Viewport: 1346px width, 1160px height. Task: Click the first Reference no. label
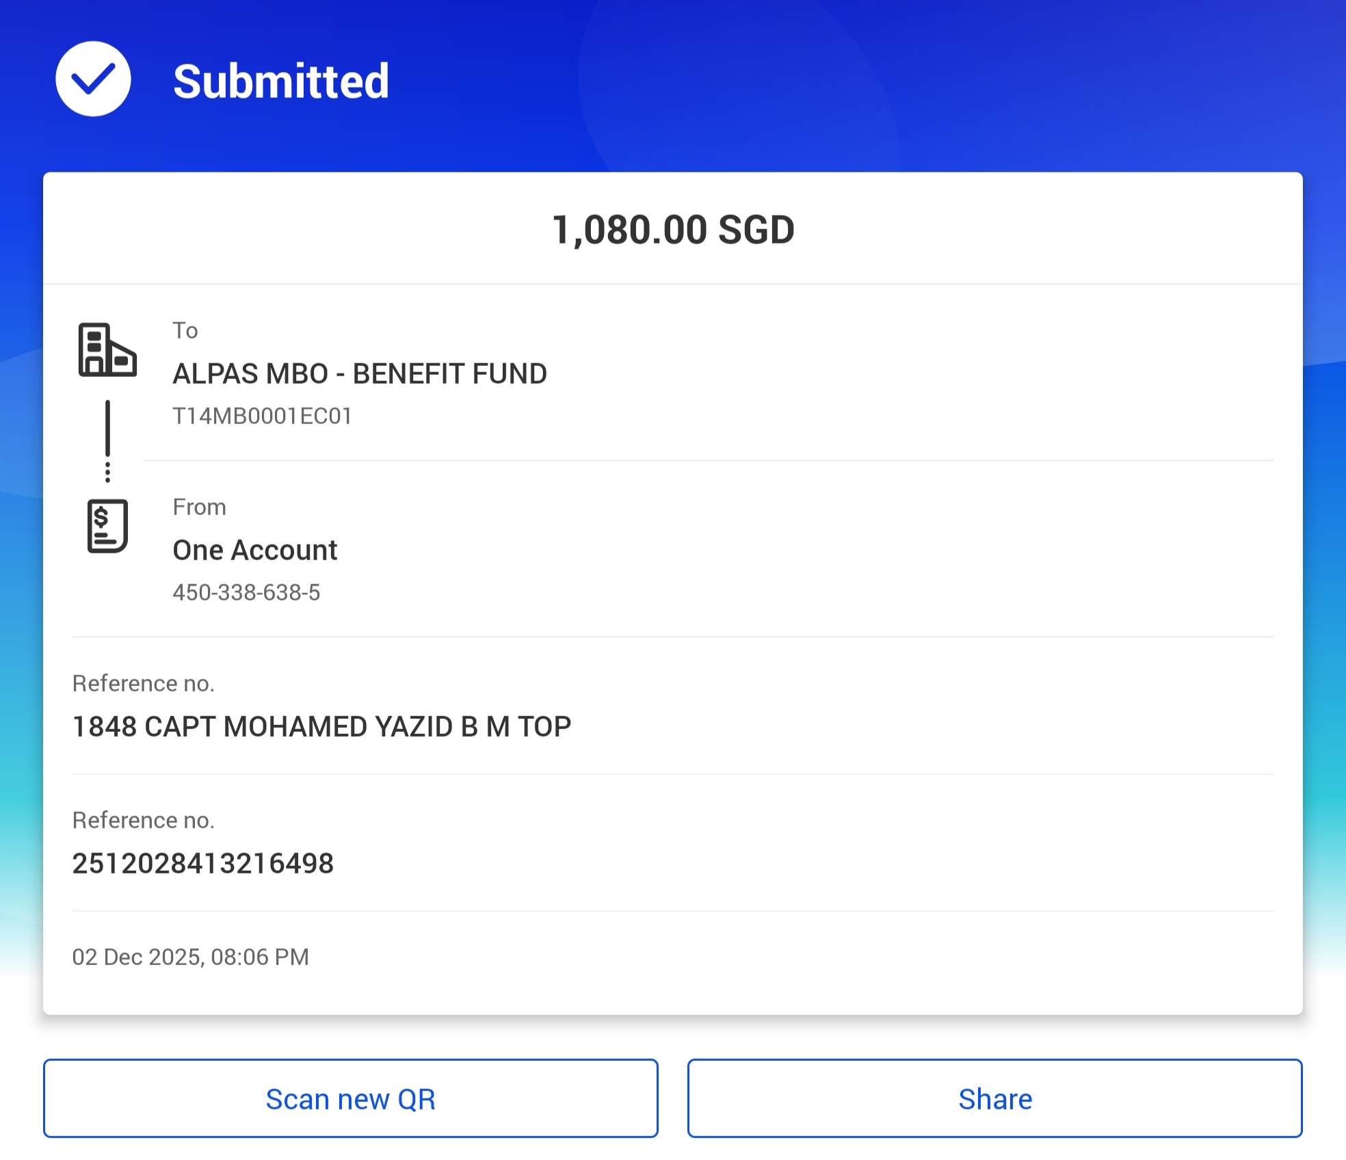[144, 684]
